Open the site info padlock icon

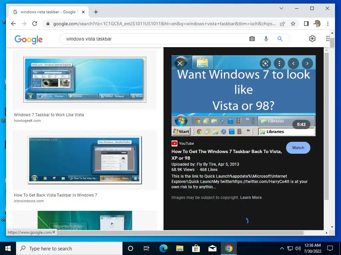48,24
